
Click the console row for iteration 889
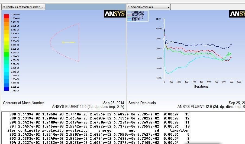99,118
